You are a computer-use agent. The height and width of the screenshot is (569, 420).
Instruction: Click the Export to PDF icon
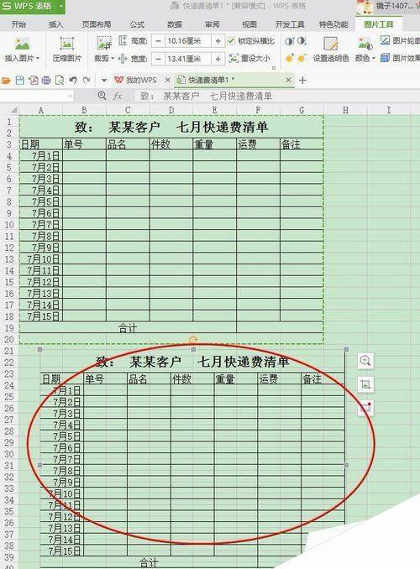click(x=33, y=81)
